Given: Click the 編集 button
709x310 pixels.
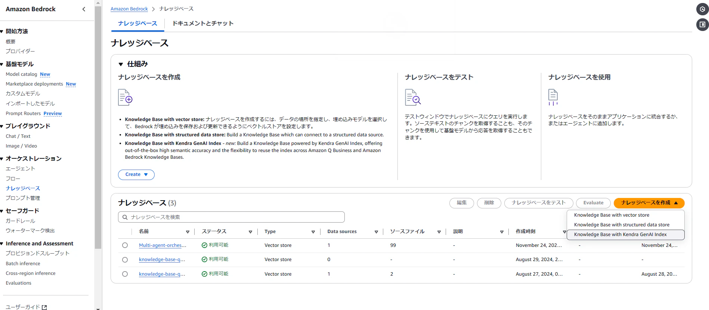Looking at the screenshot, I should pyautogui.click(x=462, y=203).
